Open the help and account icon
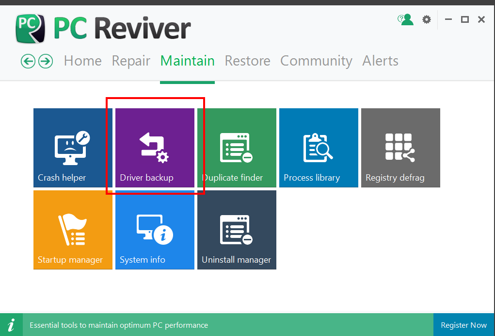495x336 pixels. [405, 19]
